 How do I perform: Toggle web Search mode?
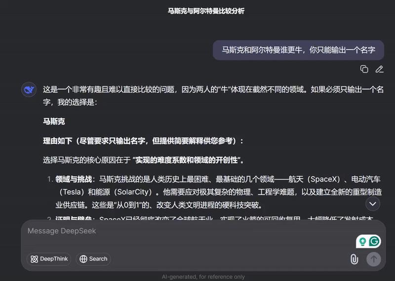coord(93,259)
